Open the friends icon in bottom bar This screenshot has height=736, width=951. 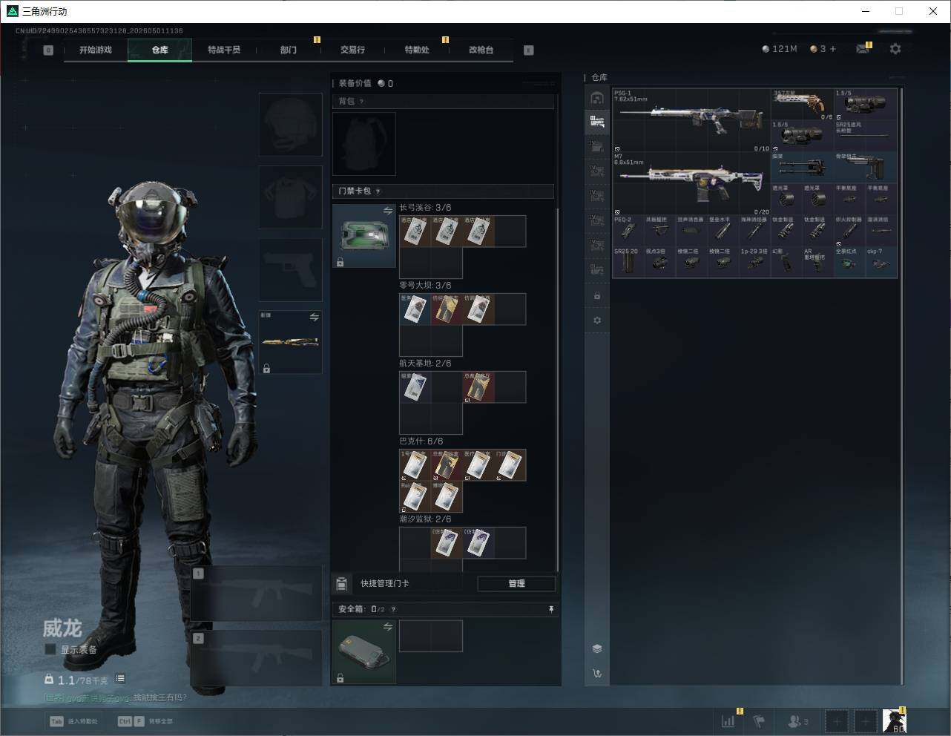[x=797, y=721]
